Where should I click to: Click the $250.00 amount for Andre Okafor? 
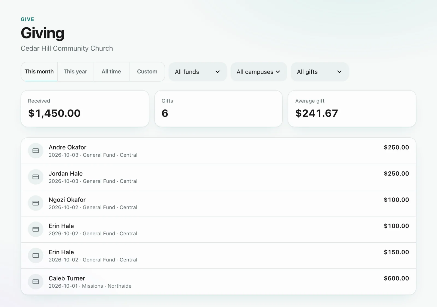(396, 148)
